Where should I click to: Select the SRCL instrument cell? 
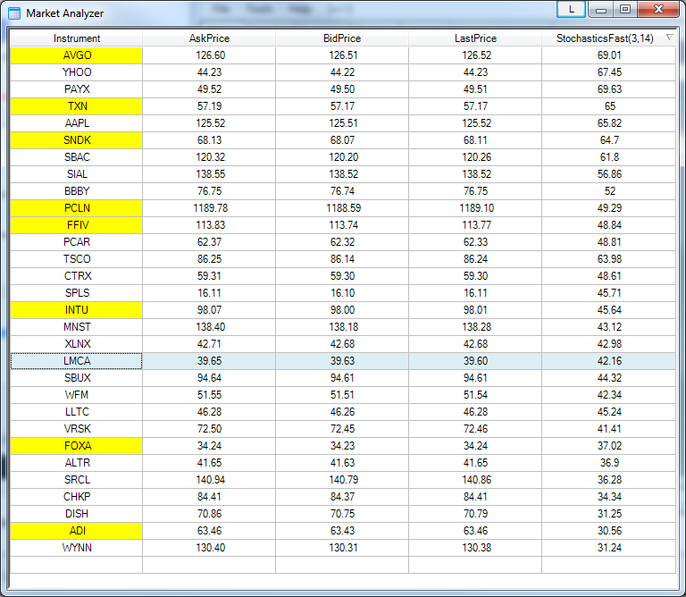point(77,480)
